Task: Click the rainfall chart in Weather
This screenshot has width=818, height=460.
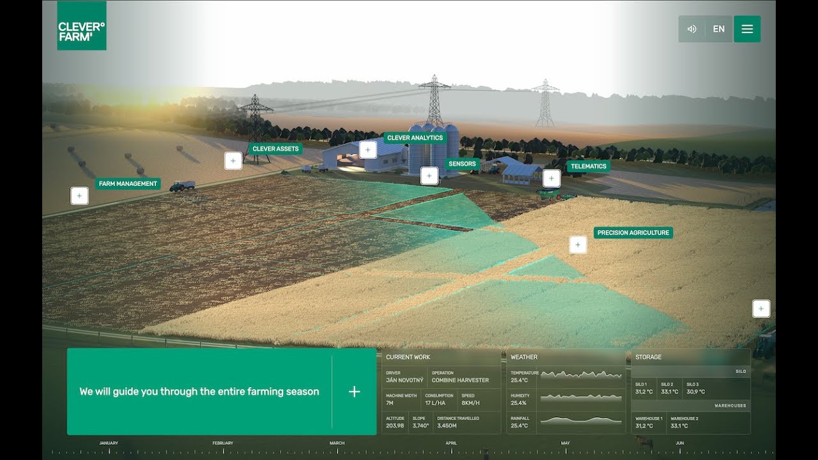Action: [582, 420]
